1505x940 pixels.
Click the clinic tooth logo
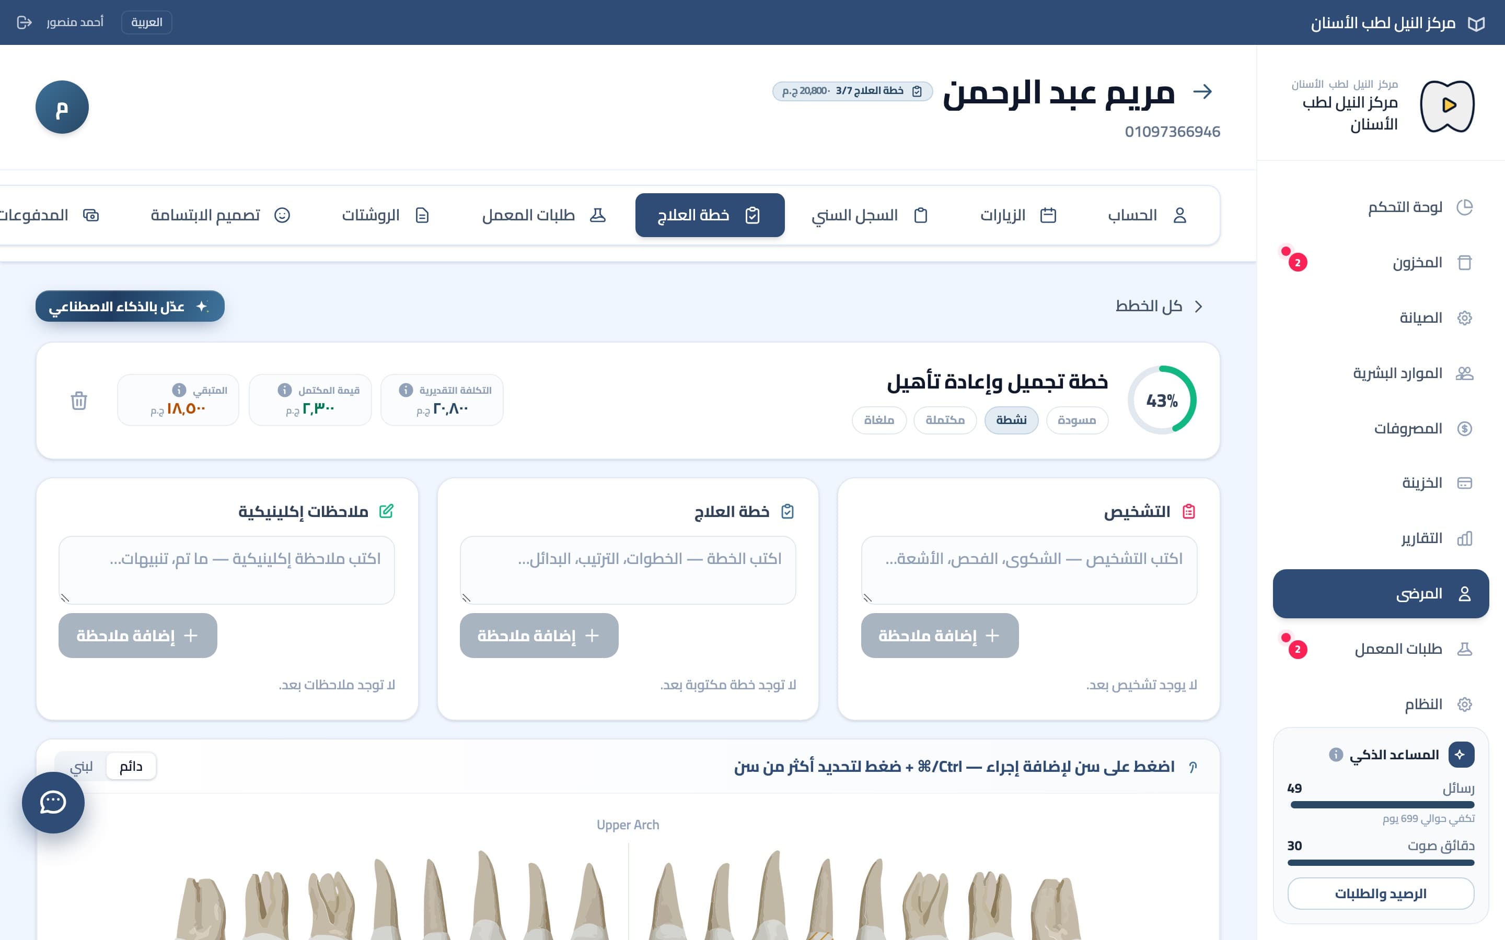point(1448,105)
